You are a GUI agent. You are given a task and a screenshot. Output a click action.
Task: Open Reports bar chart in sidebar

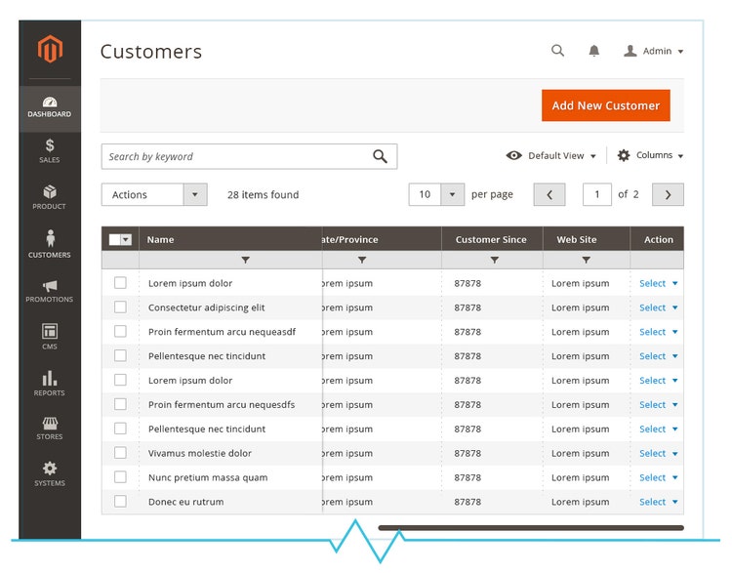(50, 383)
